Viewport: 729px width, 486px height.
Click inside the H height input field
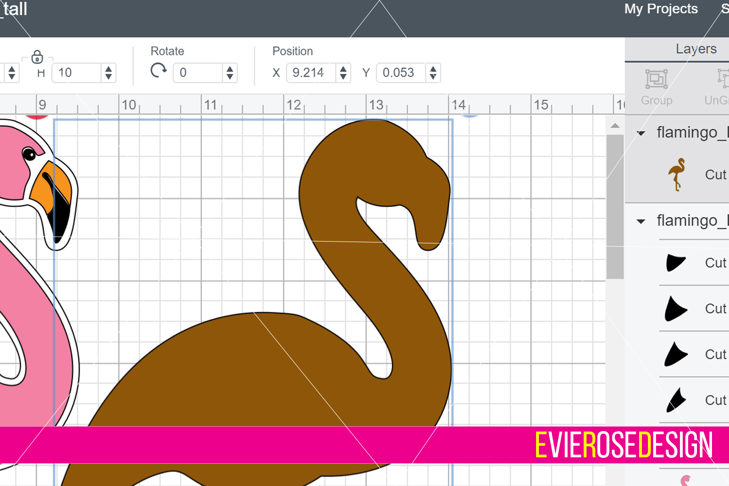[x=78, y=72]
